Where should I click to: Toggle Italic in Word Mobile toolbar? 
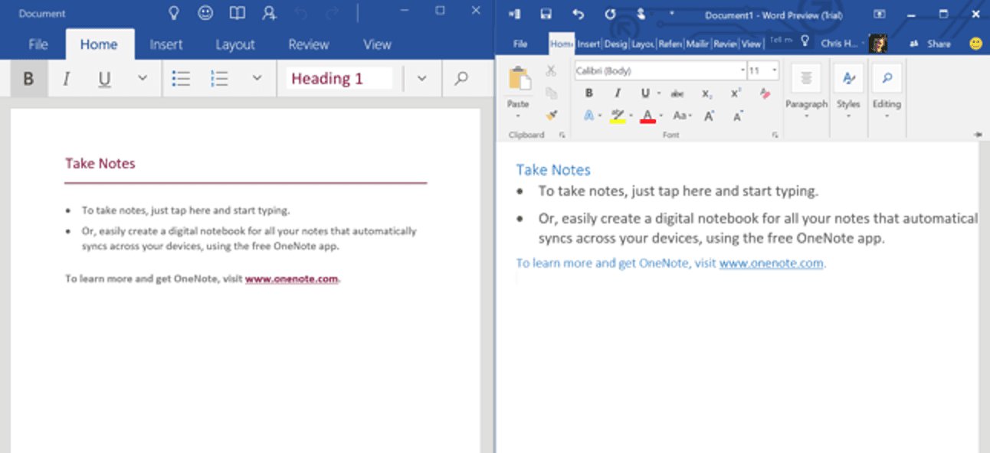pyautogui.click(x=67, y=78)
